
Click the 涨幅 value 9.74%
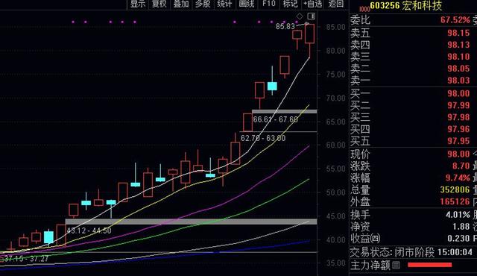click(x=458, y=178)
